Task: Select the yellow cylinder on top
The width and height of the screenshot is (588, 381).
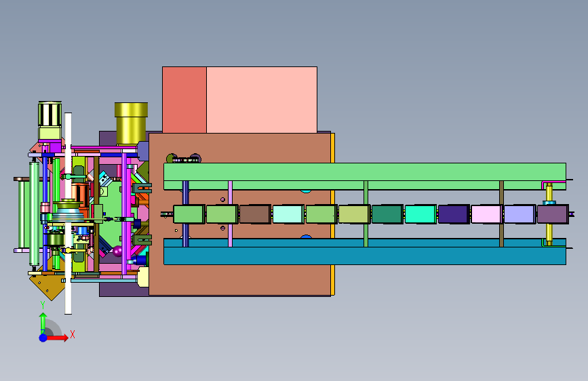Action: pos(131,124)
